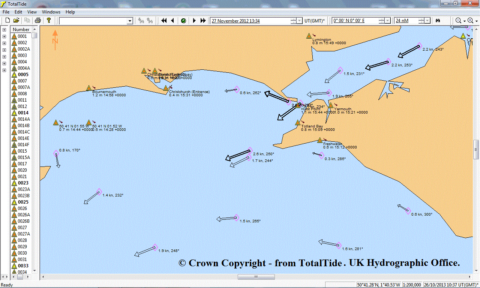Open the empty search combo box dropdown
This screenshot has height=288, width=480.
130,21
